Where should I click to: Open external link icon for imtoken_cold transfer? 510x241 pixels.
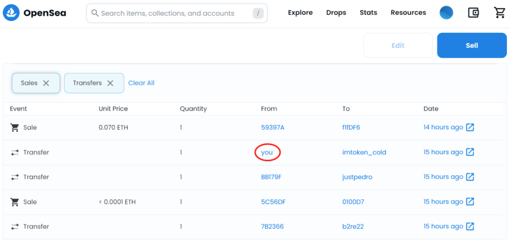click(470, 152)
